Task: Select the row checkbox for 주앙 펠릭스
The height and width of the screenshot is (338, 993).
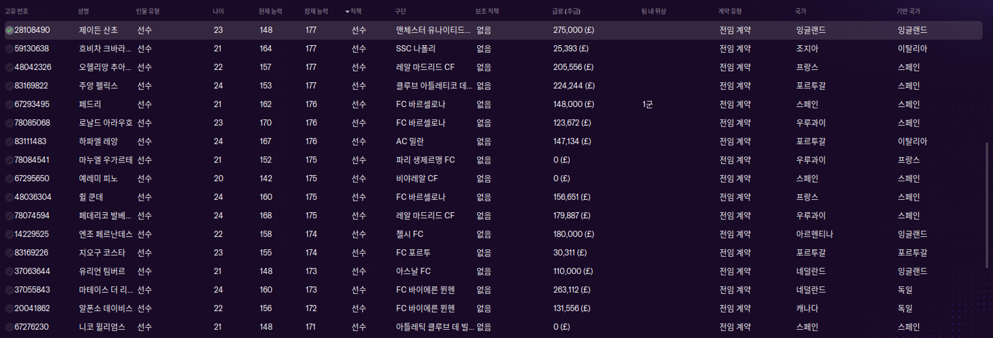Action: (9, 86)
